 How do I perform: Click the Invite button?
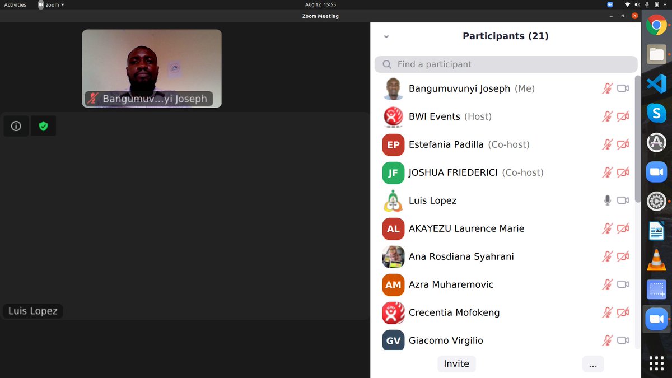tap(456, 364)
